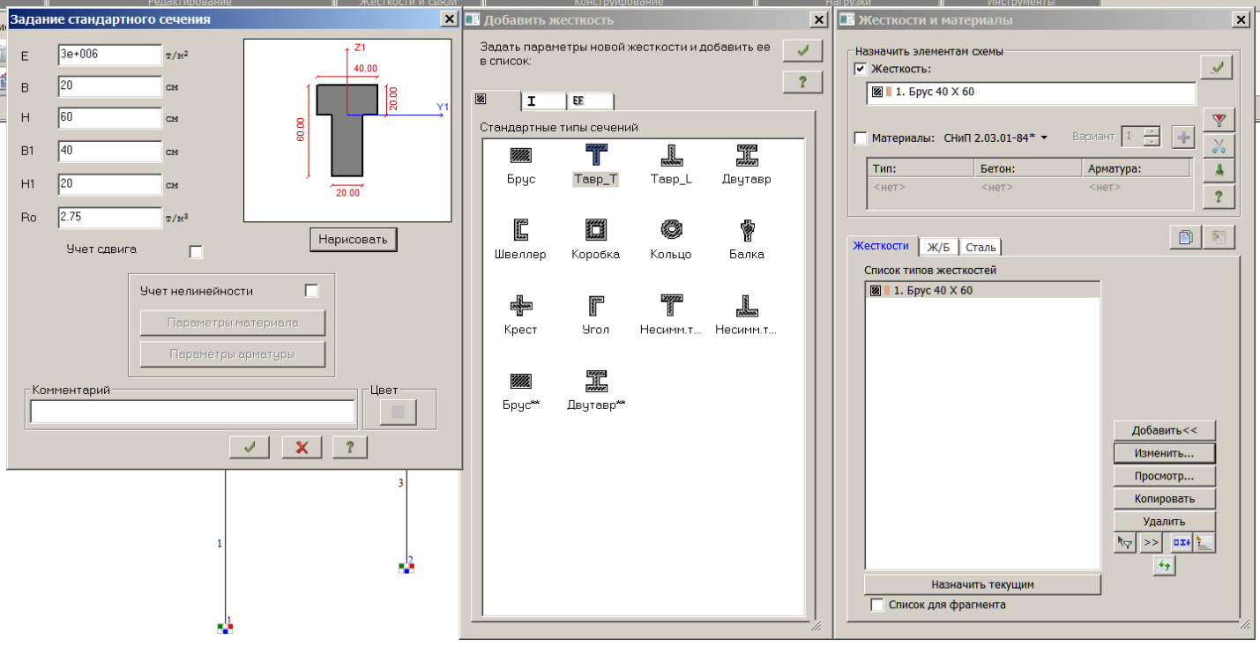This screenshot has width=1260, height=647.
Task: Click the scissors icon button
Action: click(x=1219, y=145)
